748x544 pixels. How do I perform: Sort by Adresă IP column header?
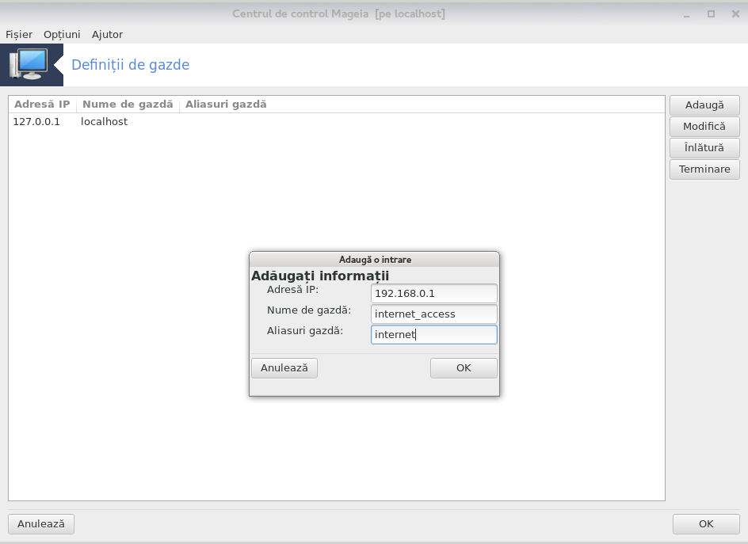(43, 105)
